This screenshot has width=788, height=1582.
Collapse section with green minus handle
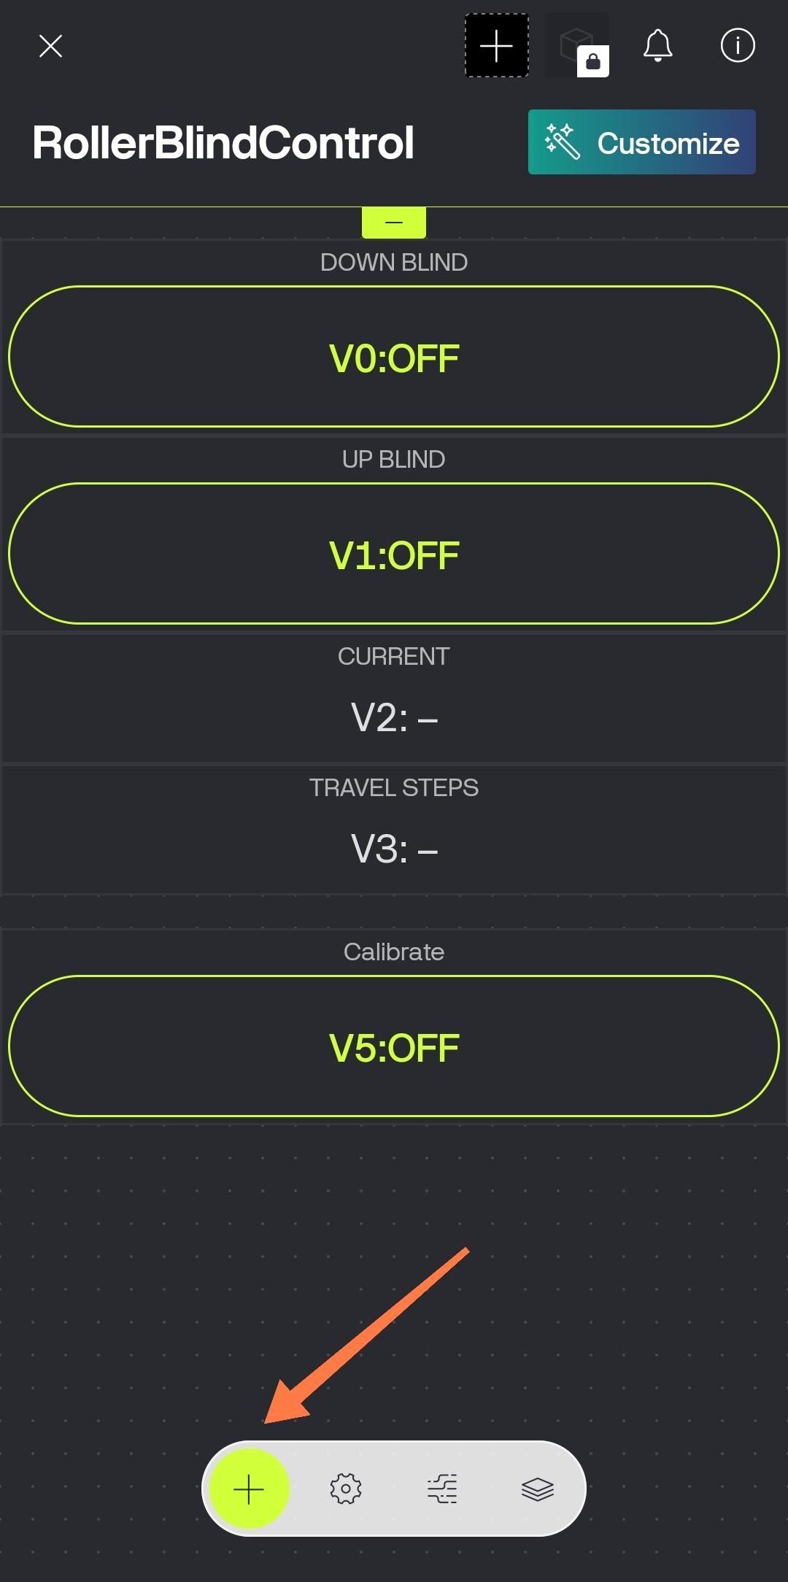coord(394,222)
